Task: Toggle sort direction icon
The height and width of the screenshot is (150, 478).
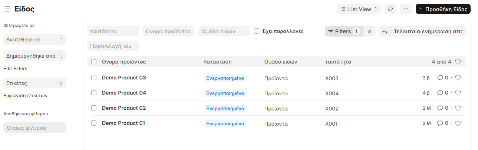Action: 385,31
